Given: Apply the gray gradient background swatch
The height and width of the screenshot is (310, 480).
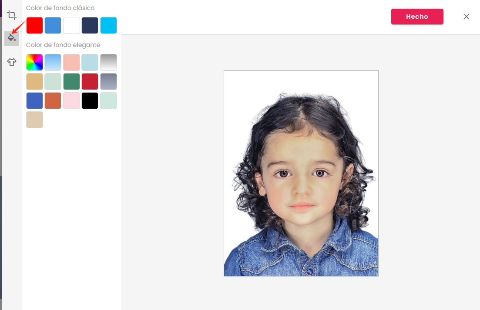Looking at the screenshot, I should coord(109,62).
